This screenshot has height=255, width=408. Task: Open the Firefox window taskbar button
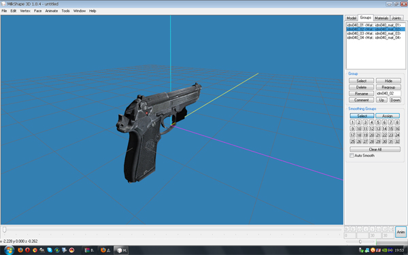pyautogui.click(x=105, y=250)
